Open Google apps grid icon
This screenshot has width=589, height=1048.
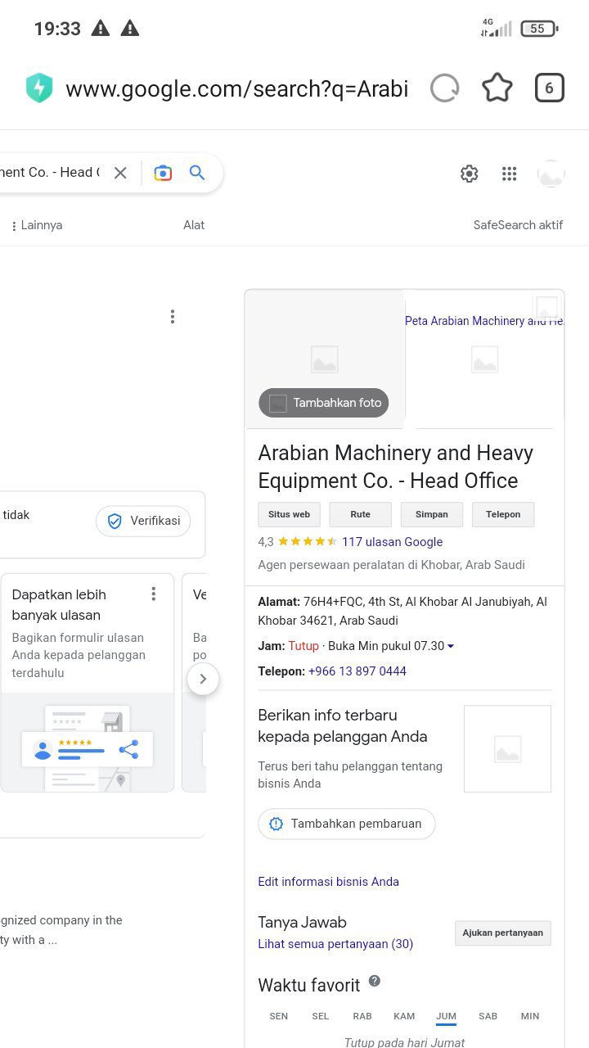[510, 174]
